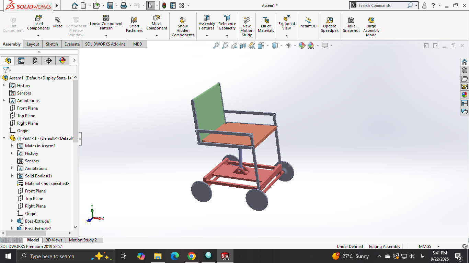Open Chrome from taskbar

point(192,256)
